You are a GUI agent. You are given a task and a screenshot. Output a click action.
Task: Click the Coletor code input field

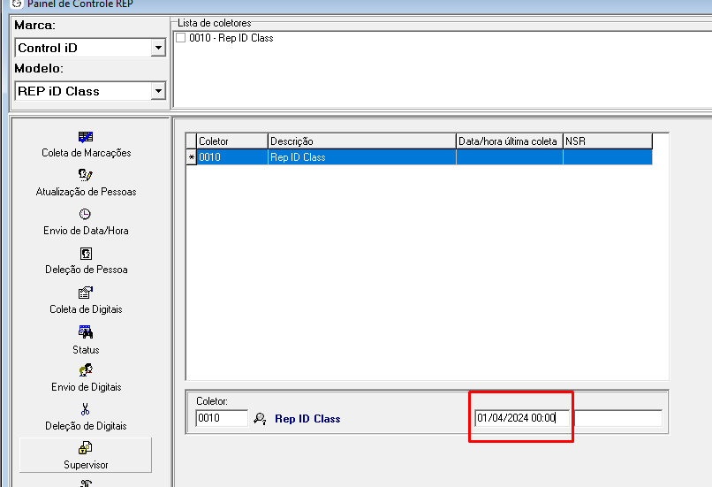pyautogui.click(x=221, y=418)
